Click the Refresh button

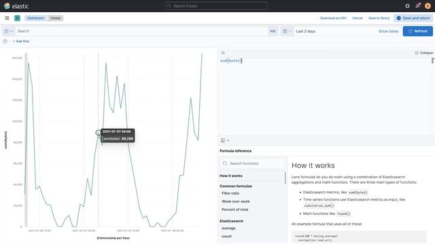[417, 31]
